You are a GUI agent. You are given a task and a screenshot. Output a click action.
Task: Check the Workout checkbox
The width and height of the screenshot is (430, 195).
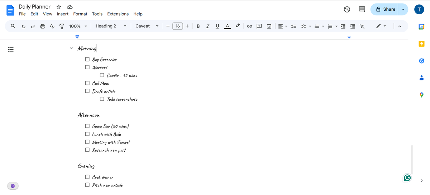(87, 67)
